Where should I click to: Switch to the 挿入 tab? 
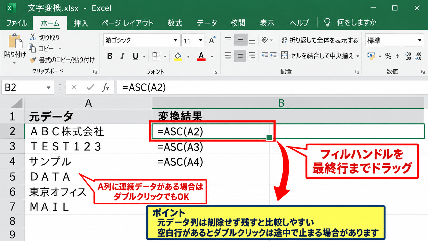point(81,23)
